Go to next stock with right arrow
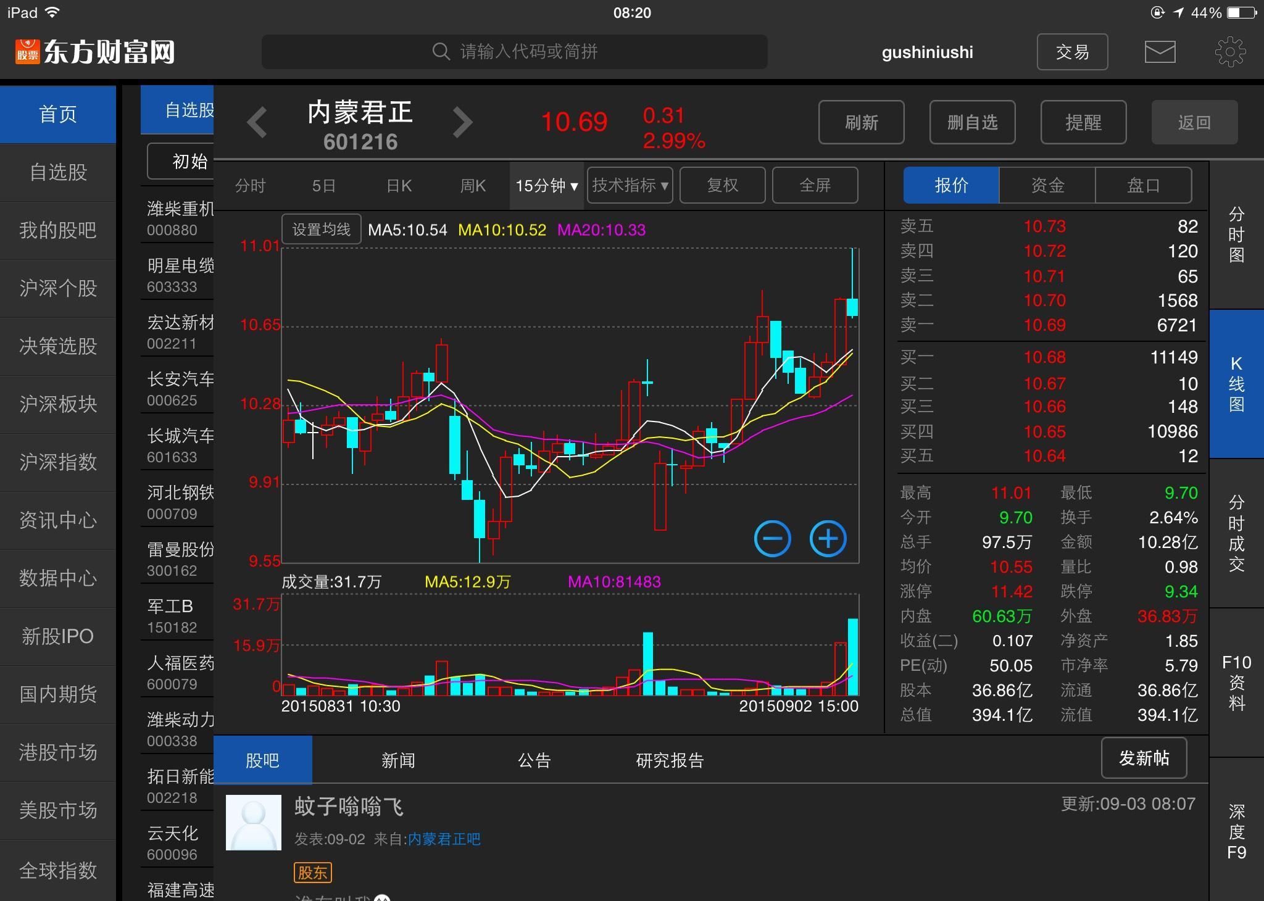The height and width of the screenshot is (901, 1264). (x=463, y=122)
